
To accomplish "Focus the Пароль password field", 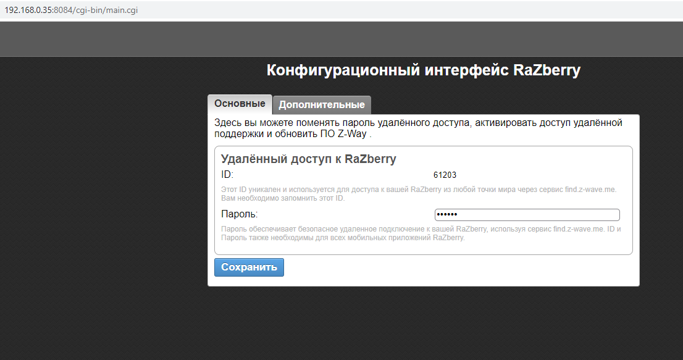I will point(527,215).
